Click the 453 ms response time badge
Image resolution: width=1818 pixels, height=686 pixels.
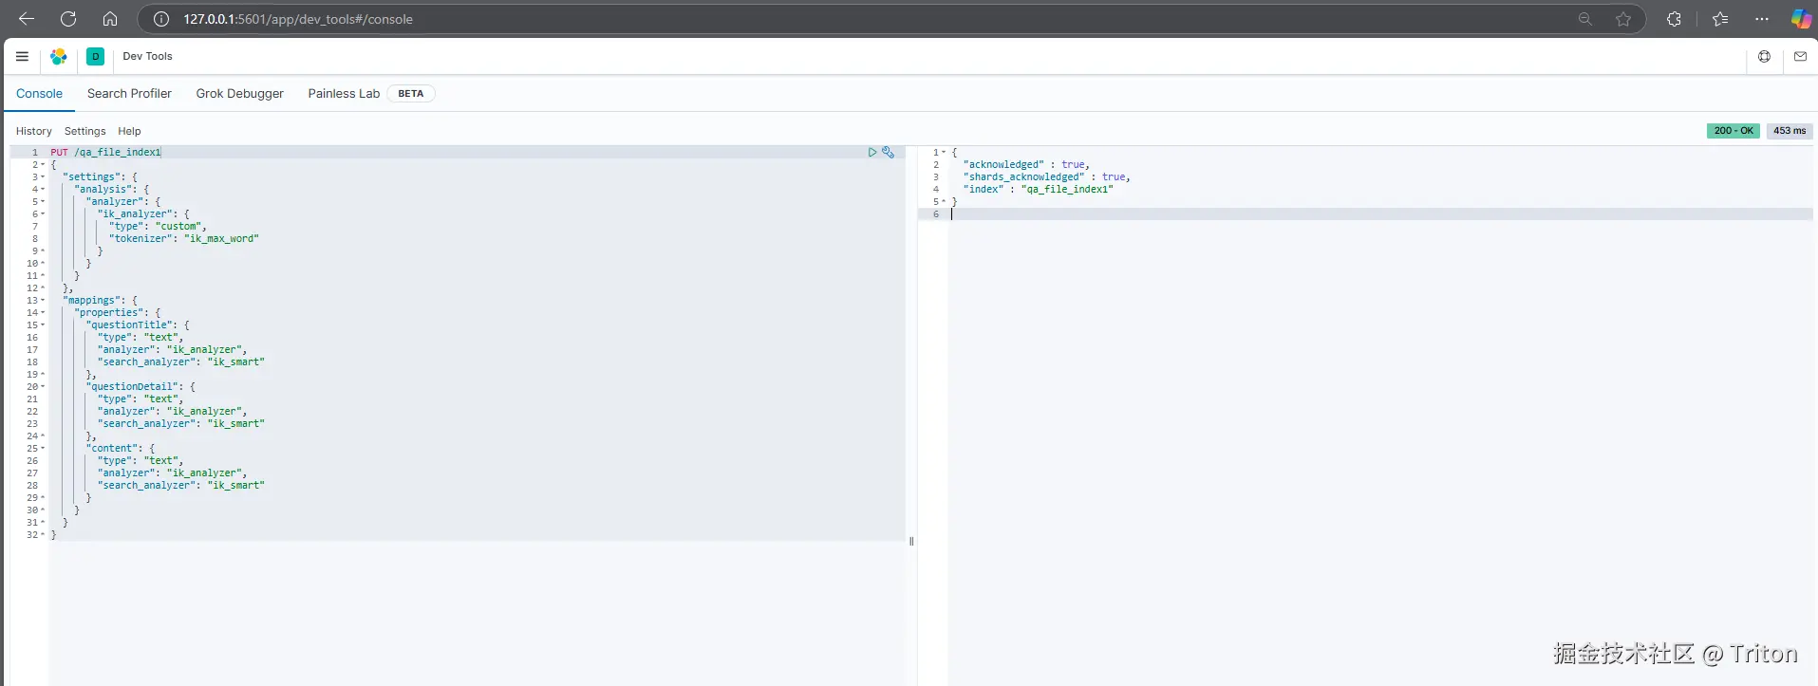pos(1790,131)
